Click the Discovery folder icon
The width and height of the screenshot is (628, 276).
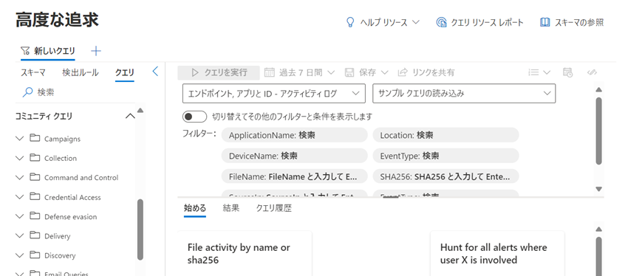pyautogui.click(x=35, y=255)
